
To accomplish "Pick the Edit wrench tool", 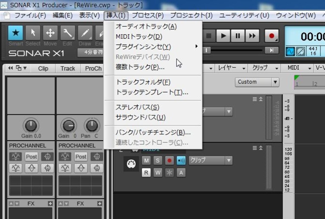I will coord(67,33).
